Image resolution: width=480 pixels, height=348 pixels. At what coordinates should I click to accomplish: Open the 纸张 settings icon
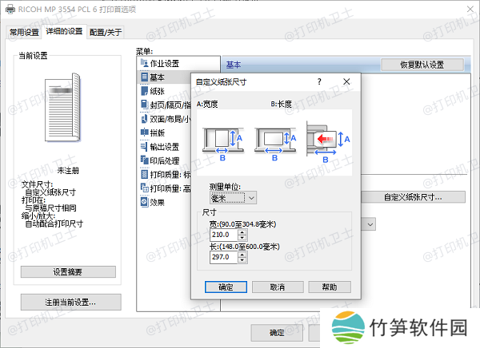coord(144,91)
